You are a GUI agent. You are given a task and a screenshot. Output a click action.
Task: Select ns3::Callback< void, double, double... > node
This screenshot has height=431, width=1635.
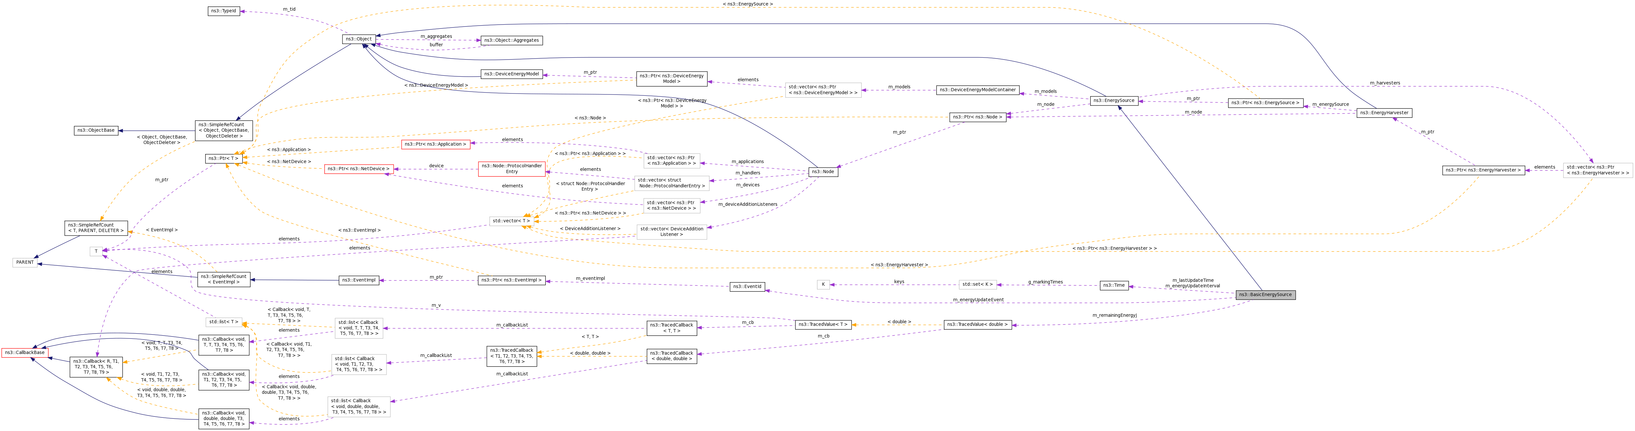point(223,418)
